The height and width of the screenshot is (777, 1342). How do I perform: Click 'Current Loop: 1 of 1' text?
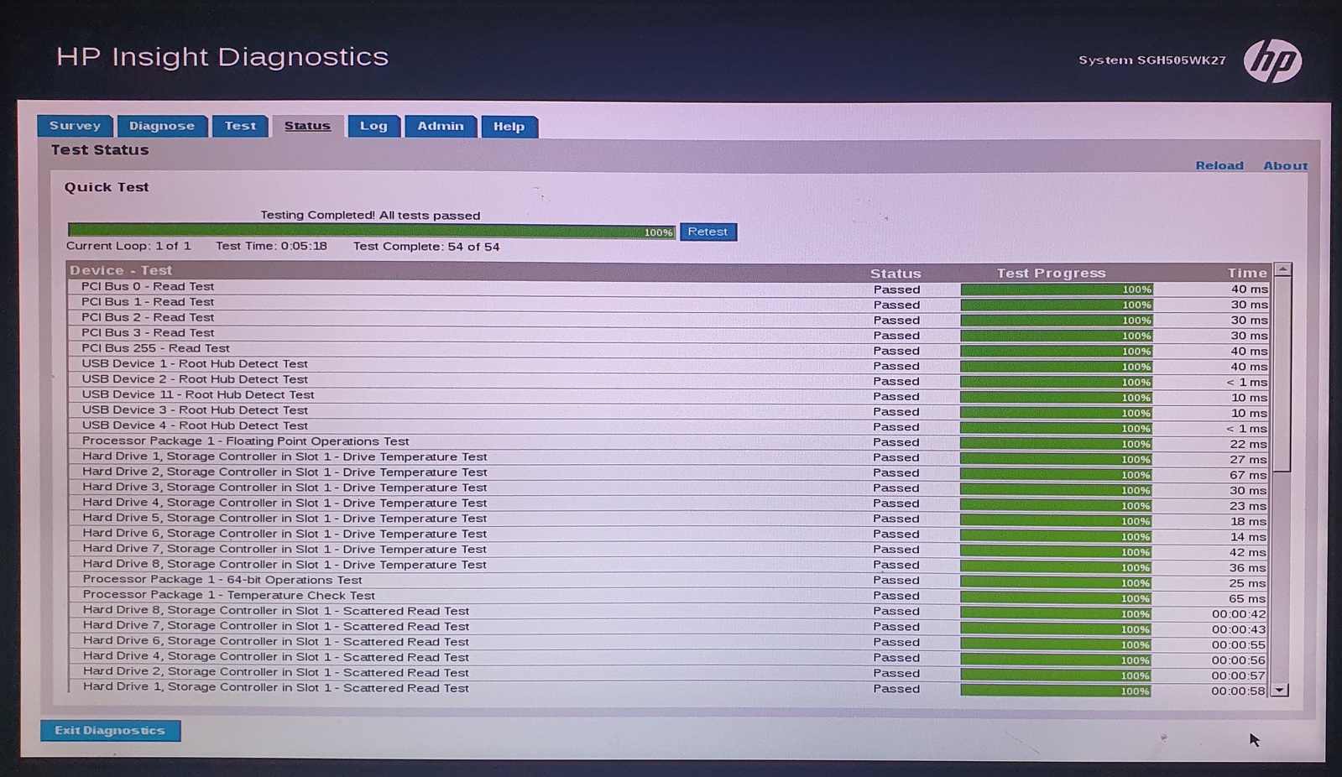coord(128,246)
